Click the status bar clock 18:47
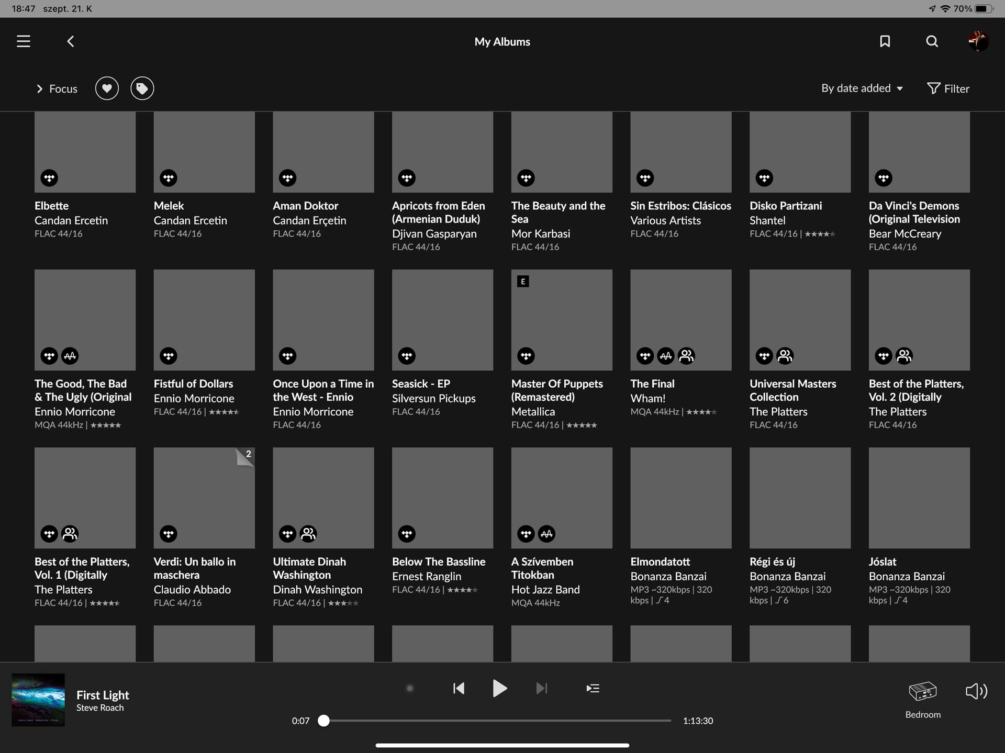The width and height of the screenshot is (1005, 753). (x=24, y=8)
